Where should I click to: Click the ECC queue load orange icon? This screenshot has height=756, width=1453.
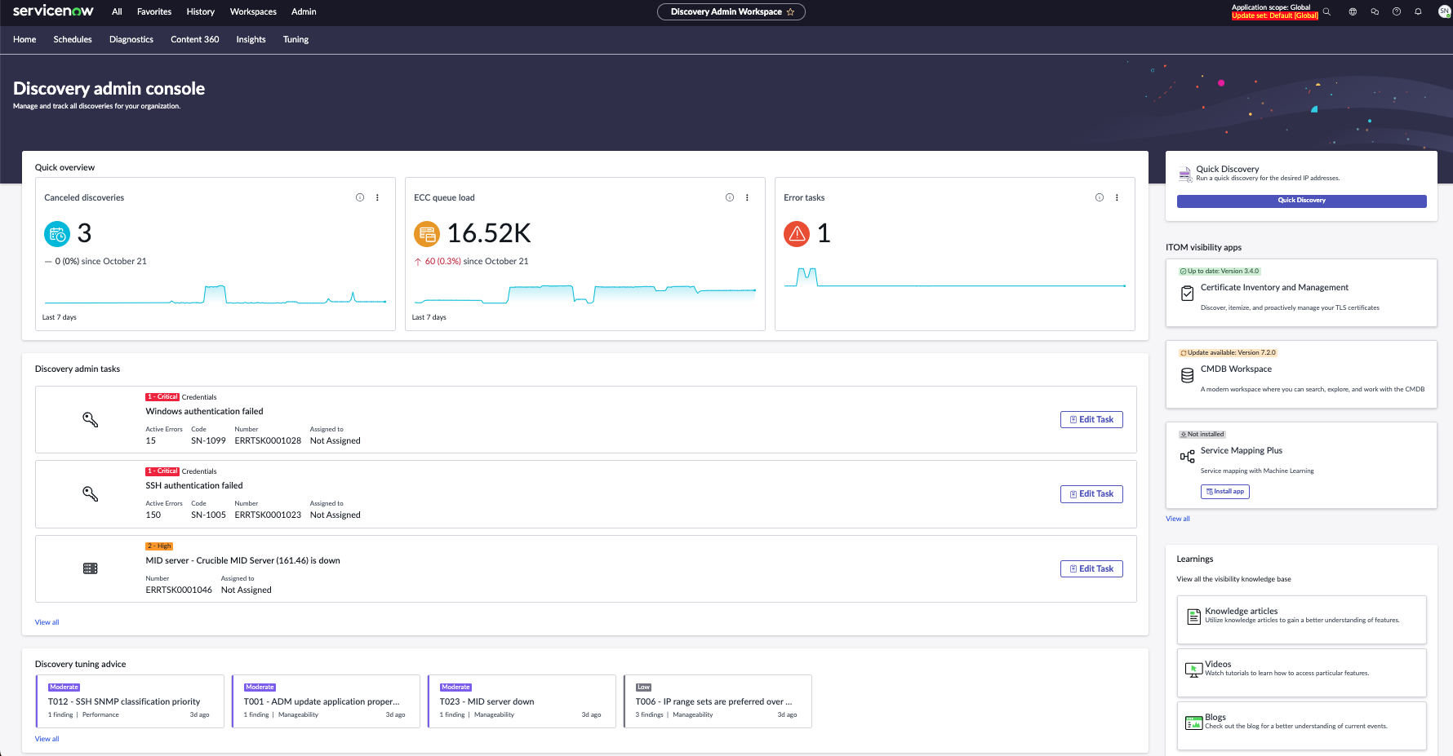tap(427, 234)
